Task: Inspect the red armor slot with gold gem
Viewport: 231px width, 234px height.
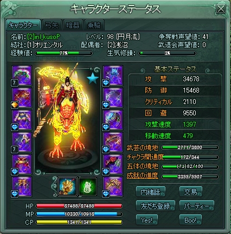Action: point(22,97)
